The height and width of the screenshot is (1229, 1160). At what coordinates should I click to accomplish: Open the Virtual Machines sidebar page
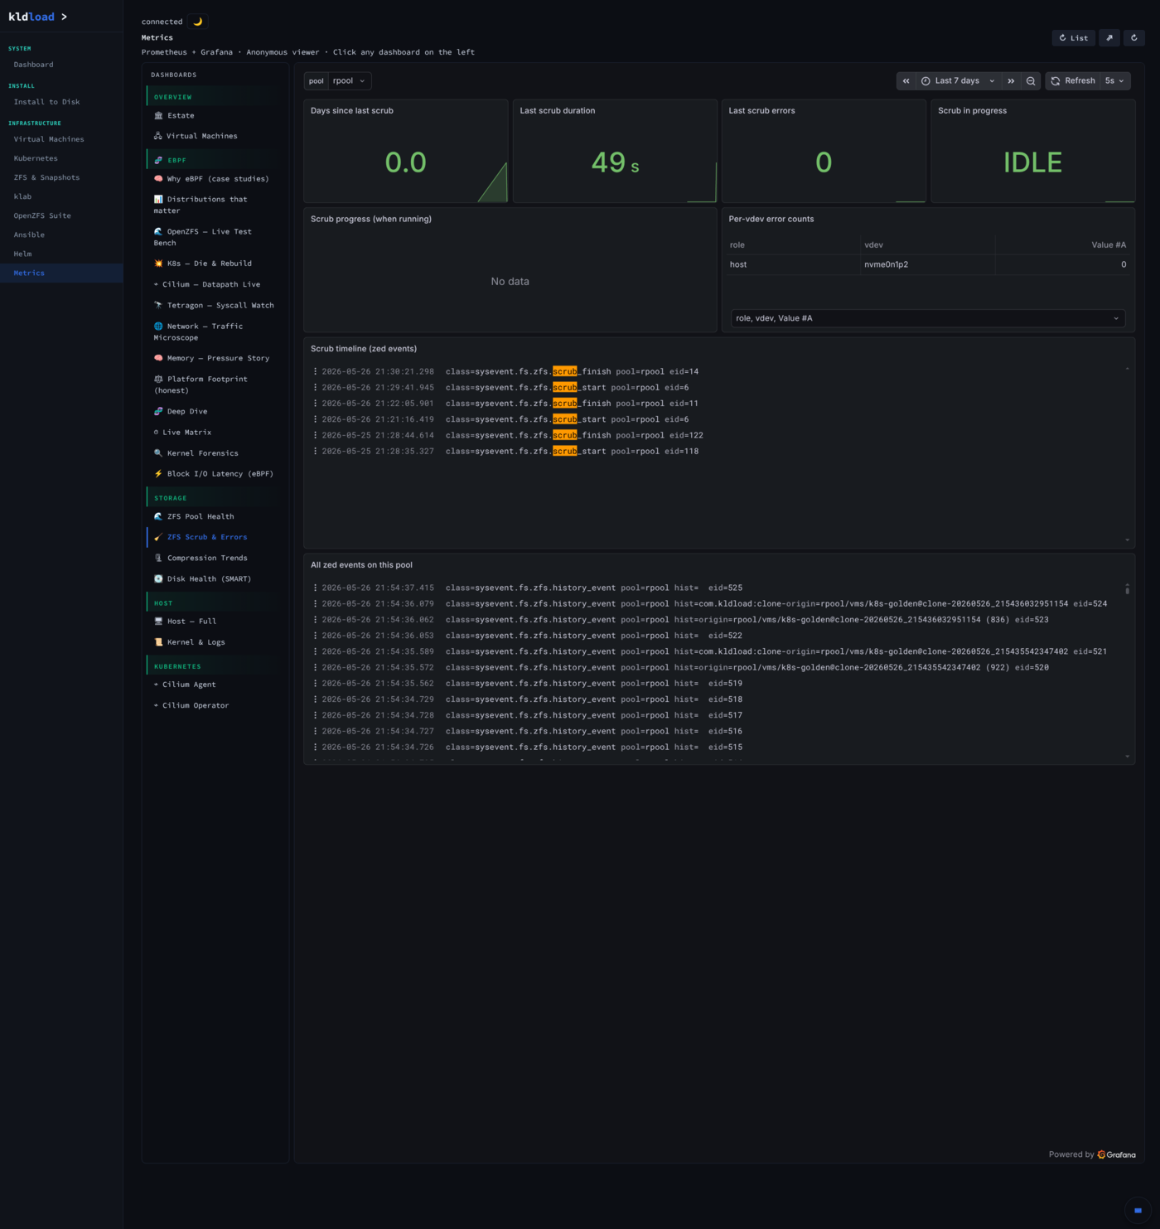49,139
